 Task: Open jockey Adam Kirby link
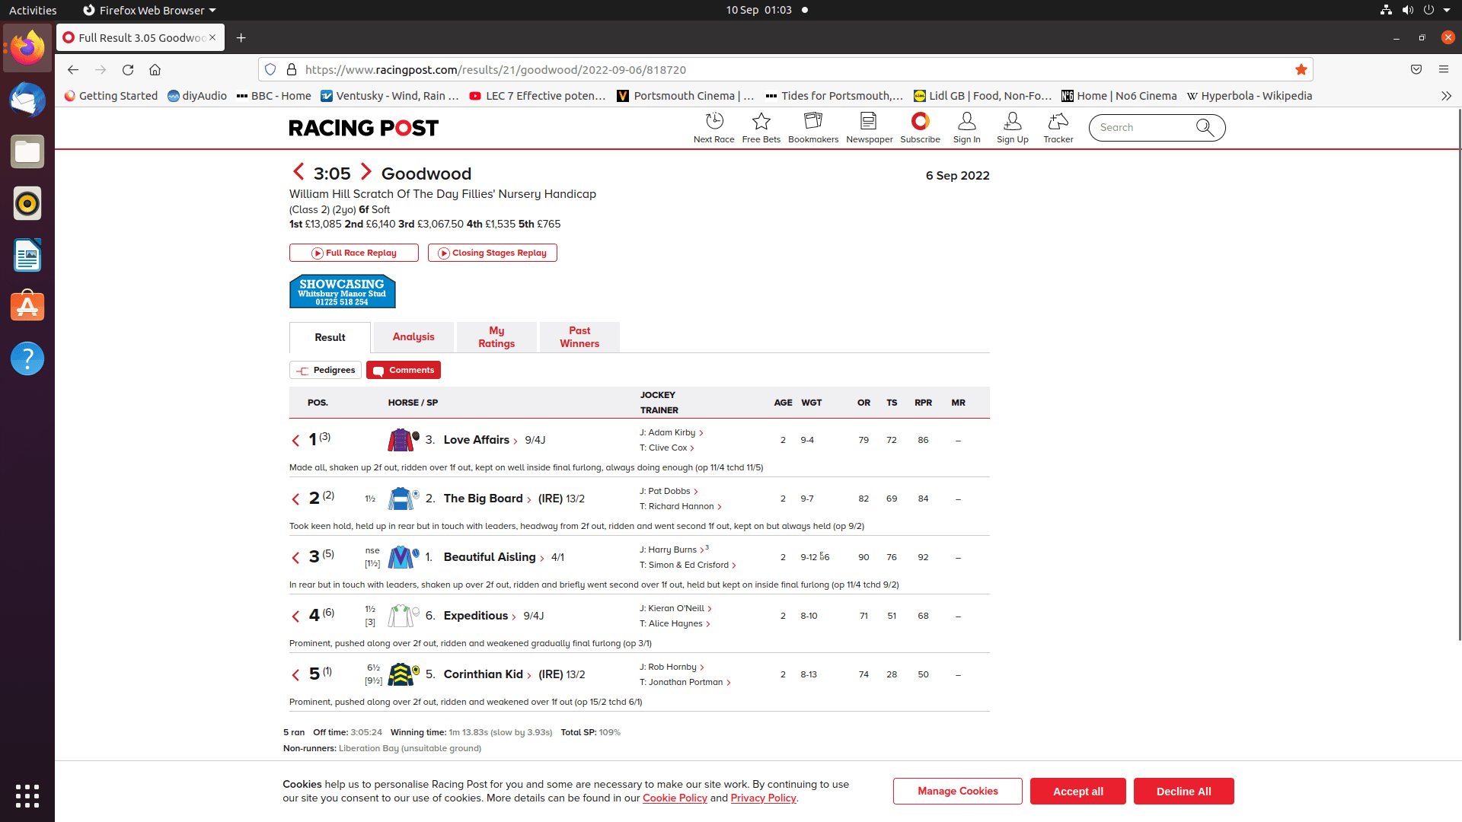click(x=672, y=432)
